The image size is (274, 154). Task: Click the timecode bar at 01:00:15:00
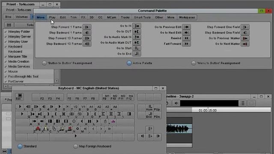pos(208,110)
